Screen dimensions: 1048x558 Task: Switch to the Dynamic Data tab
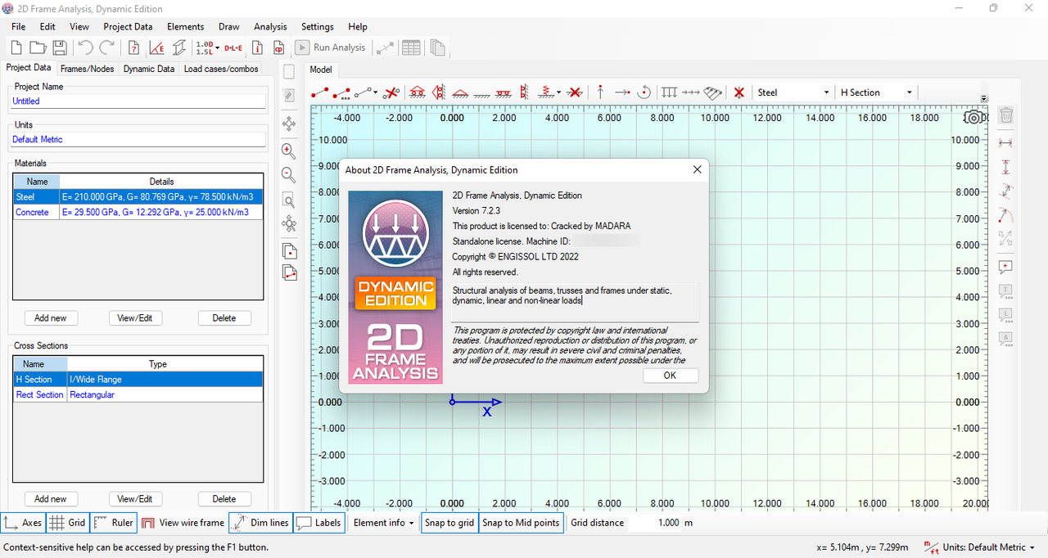[149, 69]
